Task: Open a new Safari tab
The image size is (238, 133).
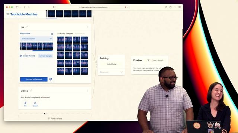Action: click(x=175, y=7)
